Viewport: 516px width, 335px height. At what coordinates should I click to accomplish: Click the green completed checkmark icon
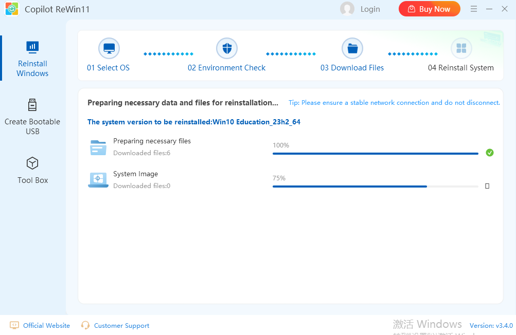click(490, 153)
